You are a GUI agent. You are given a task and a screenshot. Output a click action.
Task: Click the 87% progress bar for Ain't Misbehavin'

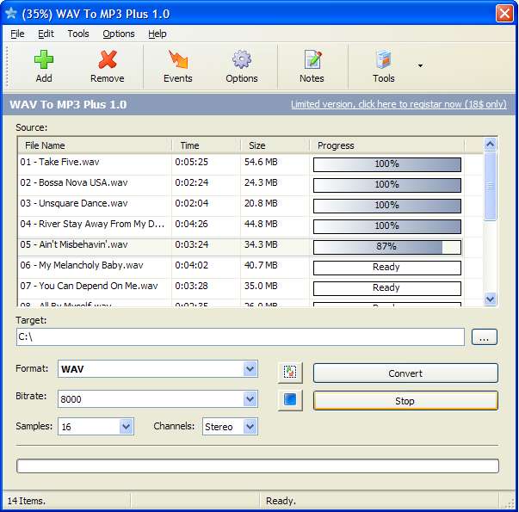(x=387, y=247)
